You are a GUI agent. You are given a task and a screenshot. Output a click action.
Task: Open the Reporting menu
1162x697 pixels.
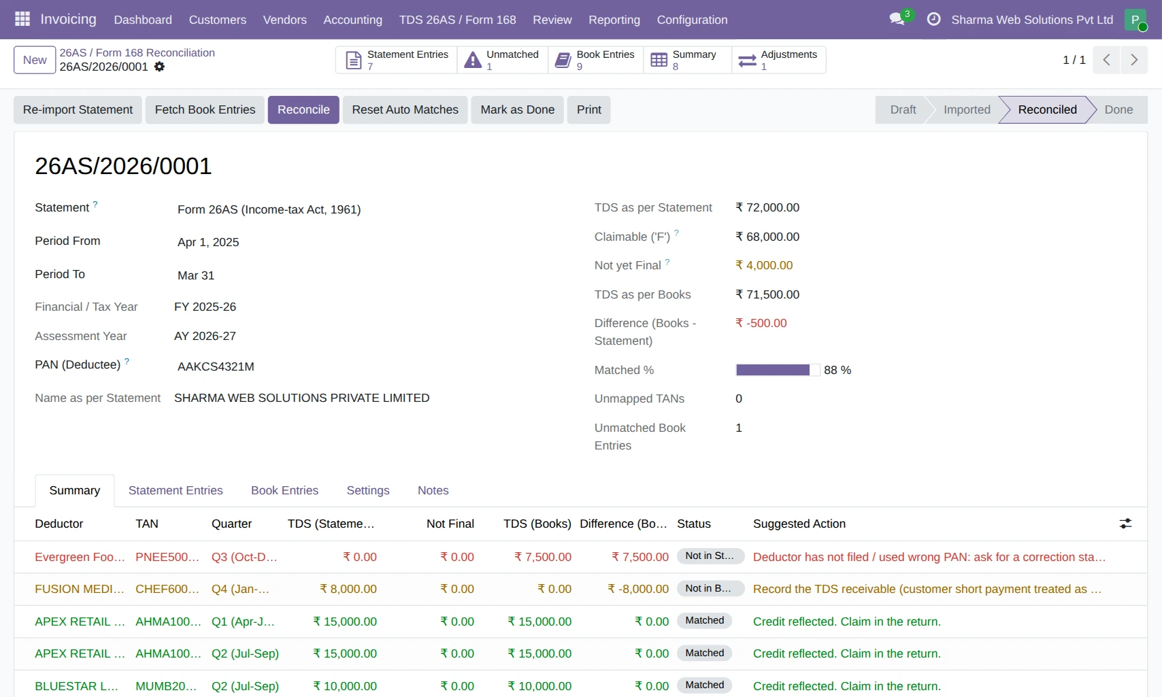[x=614, y=20]
